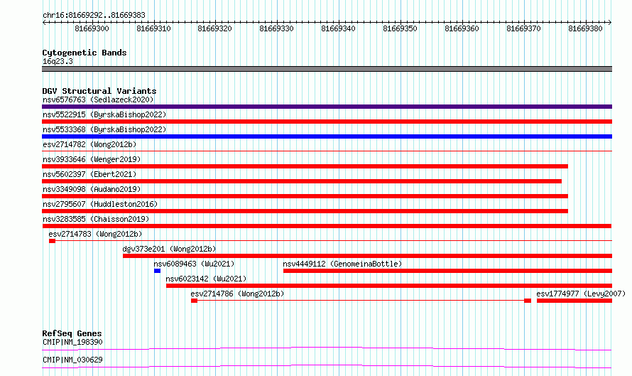Viewport: 632px width, 376px height.
Task: Open nsv5533368 (ByrskaBishop2022) variant label
Action: 104,129
